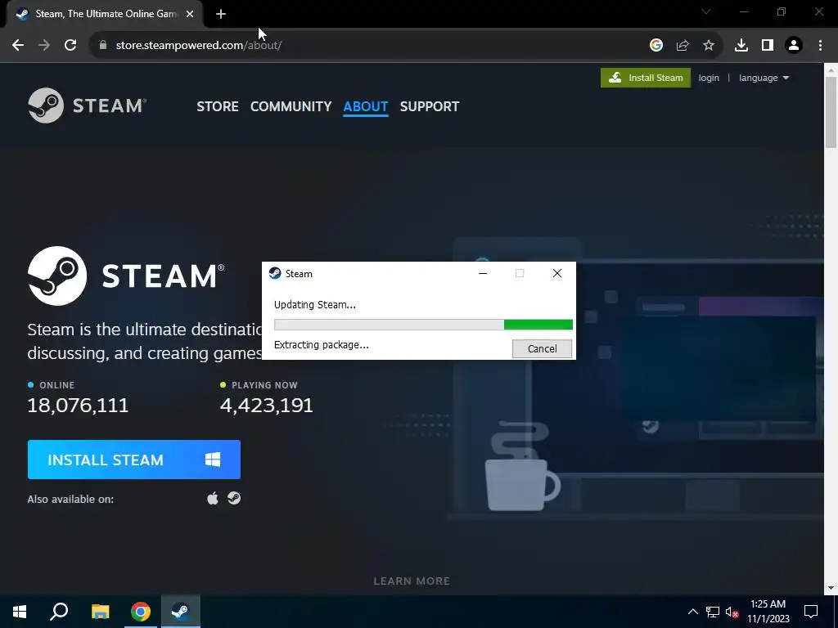Open File Explorer from taskbar
This screenshot has width=838, height=628.
pyautogui.click(x=100, y=612)
